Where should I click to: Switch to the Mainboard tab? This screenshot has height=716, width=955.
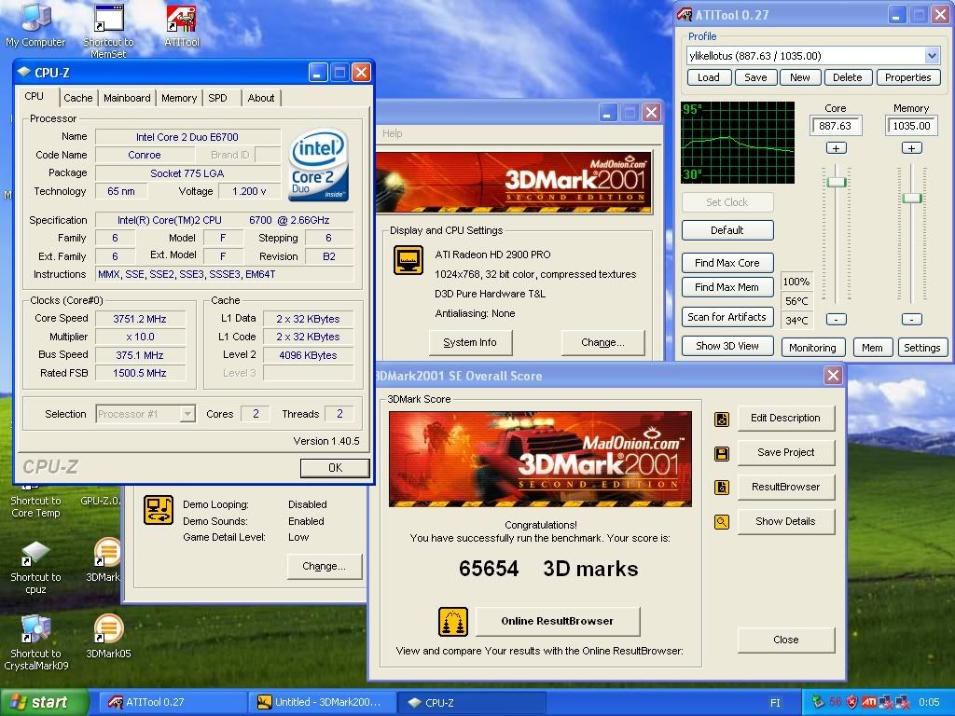point(127,98)
